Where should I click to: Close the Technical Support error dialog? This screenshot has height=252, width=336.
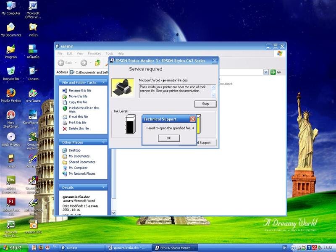[193, 119]
